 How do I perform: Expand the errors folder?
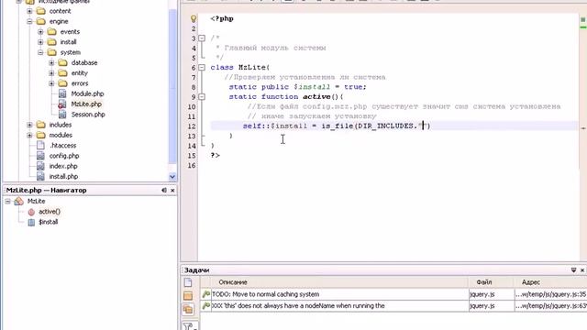tap(51, 83)
